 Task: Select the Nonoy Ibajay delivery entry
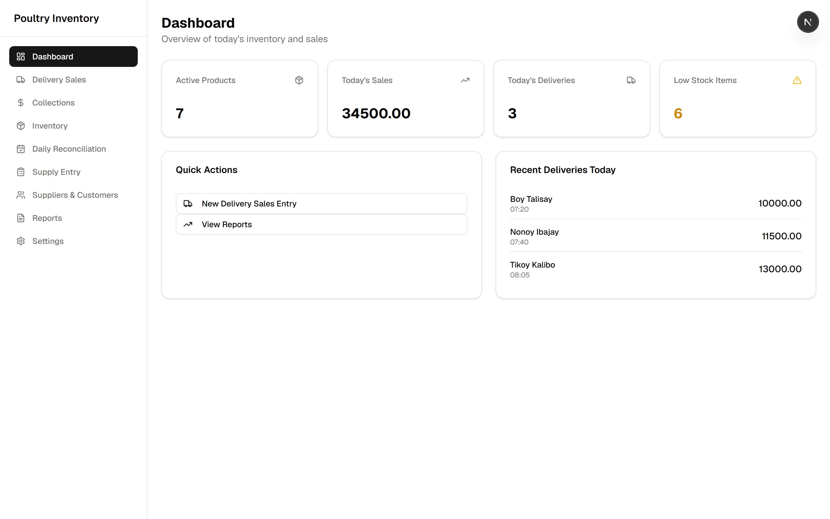(x=655, y=236)
